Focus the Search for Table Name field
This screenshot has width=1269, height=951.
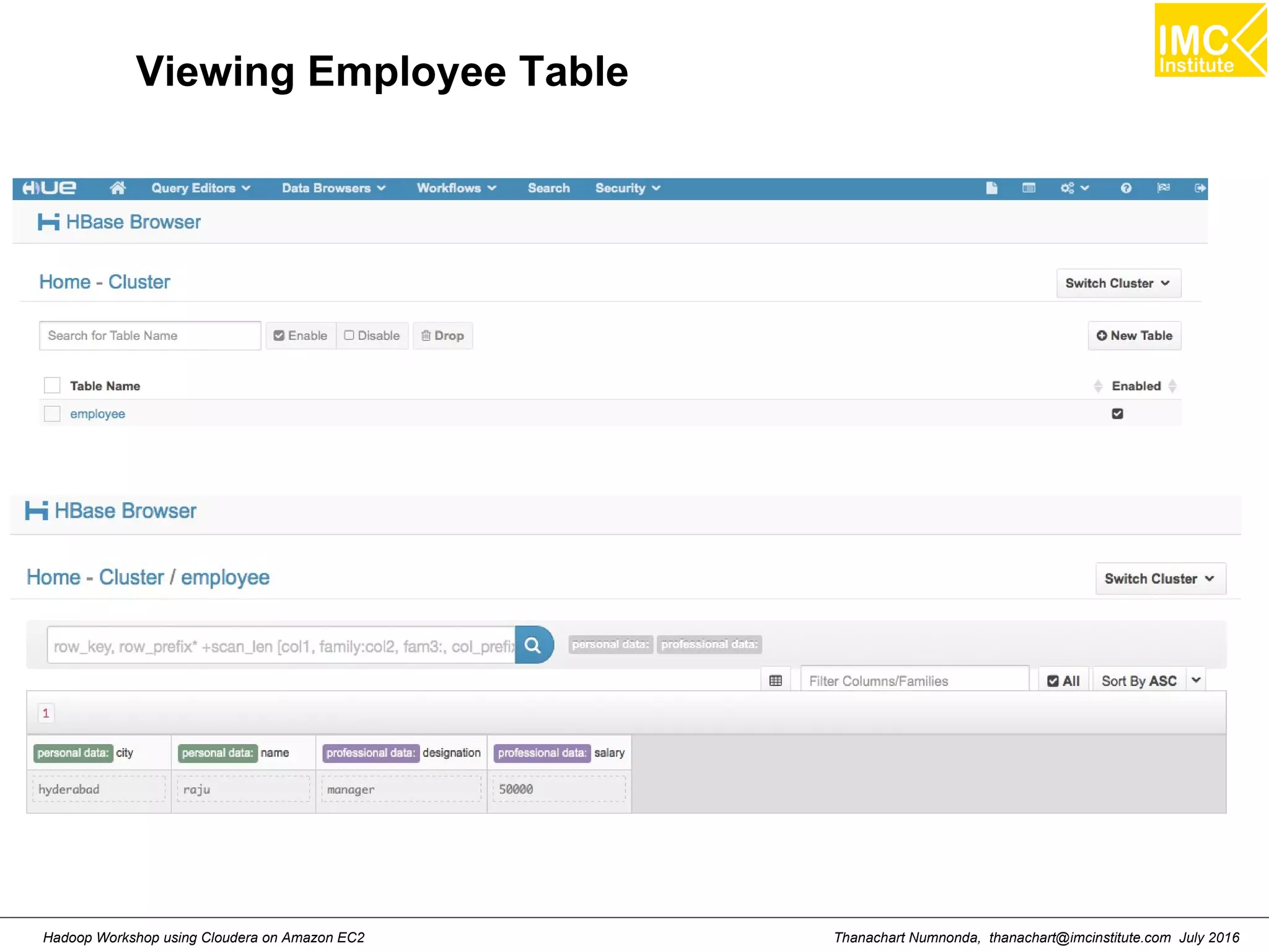(150, 336)
